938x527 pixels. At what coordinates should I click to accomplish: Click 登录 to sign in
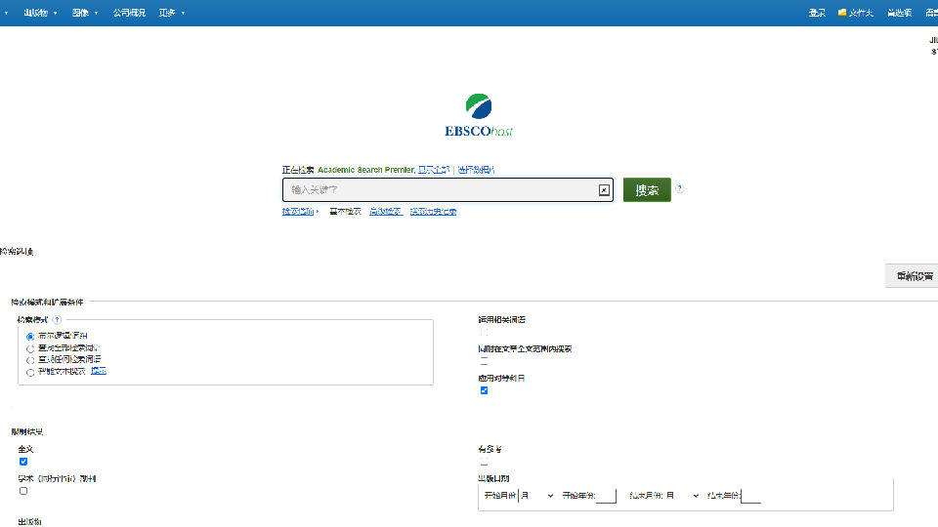817,13
